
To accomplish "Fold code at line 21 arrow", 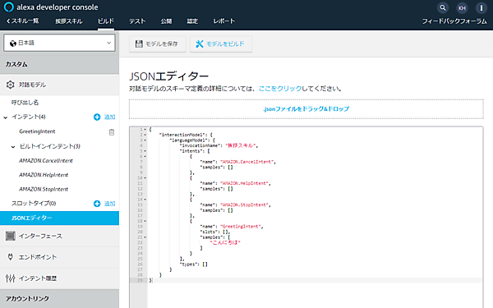I will [145, 237].
